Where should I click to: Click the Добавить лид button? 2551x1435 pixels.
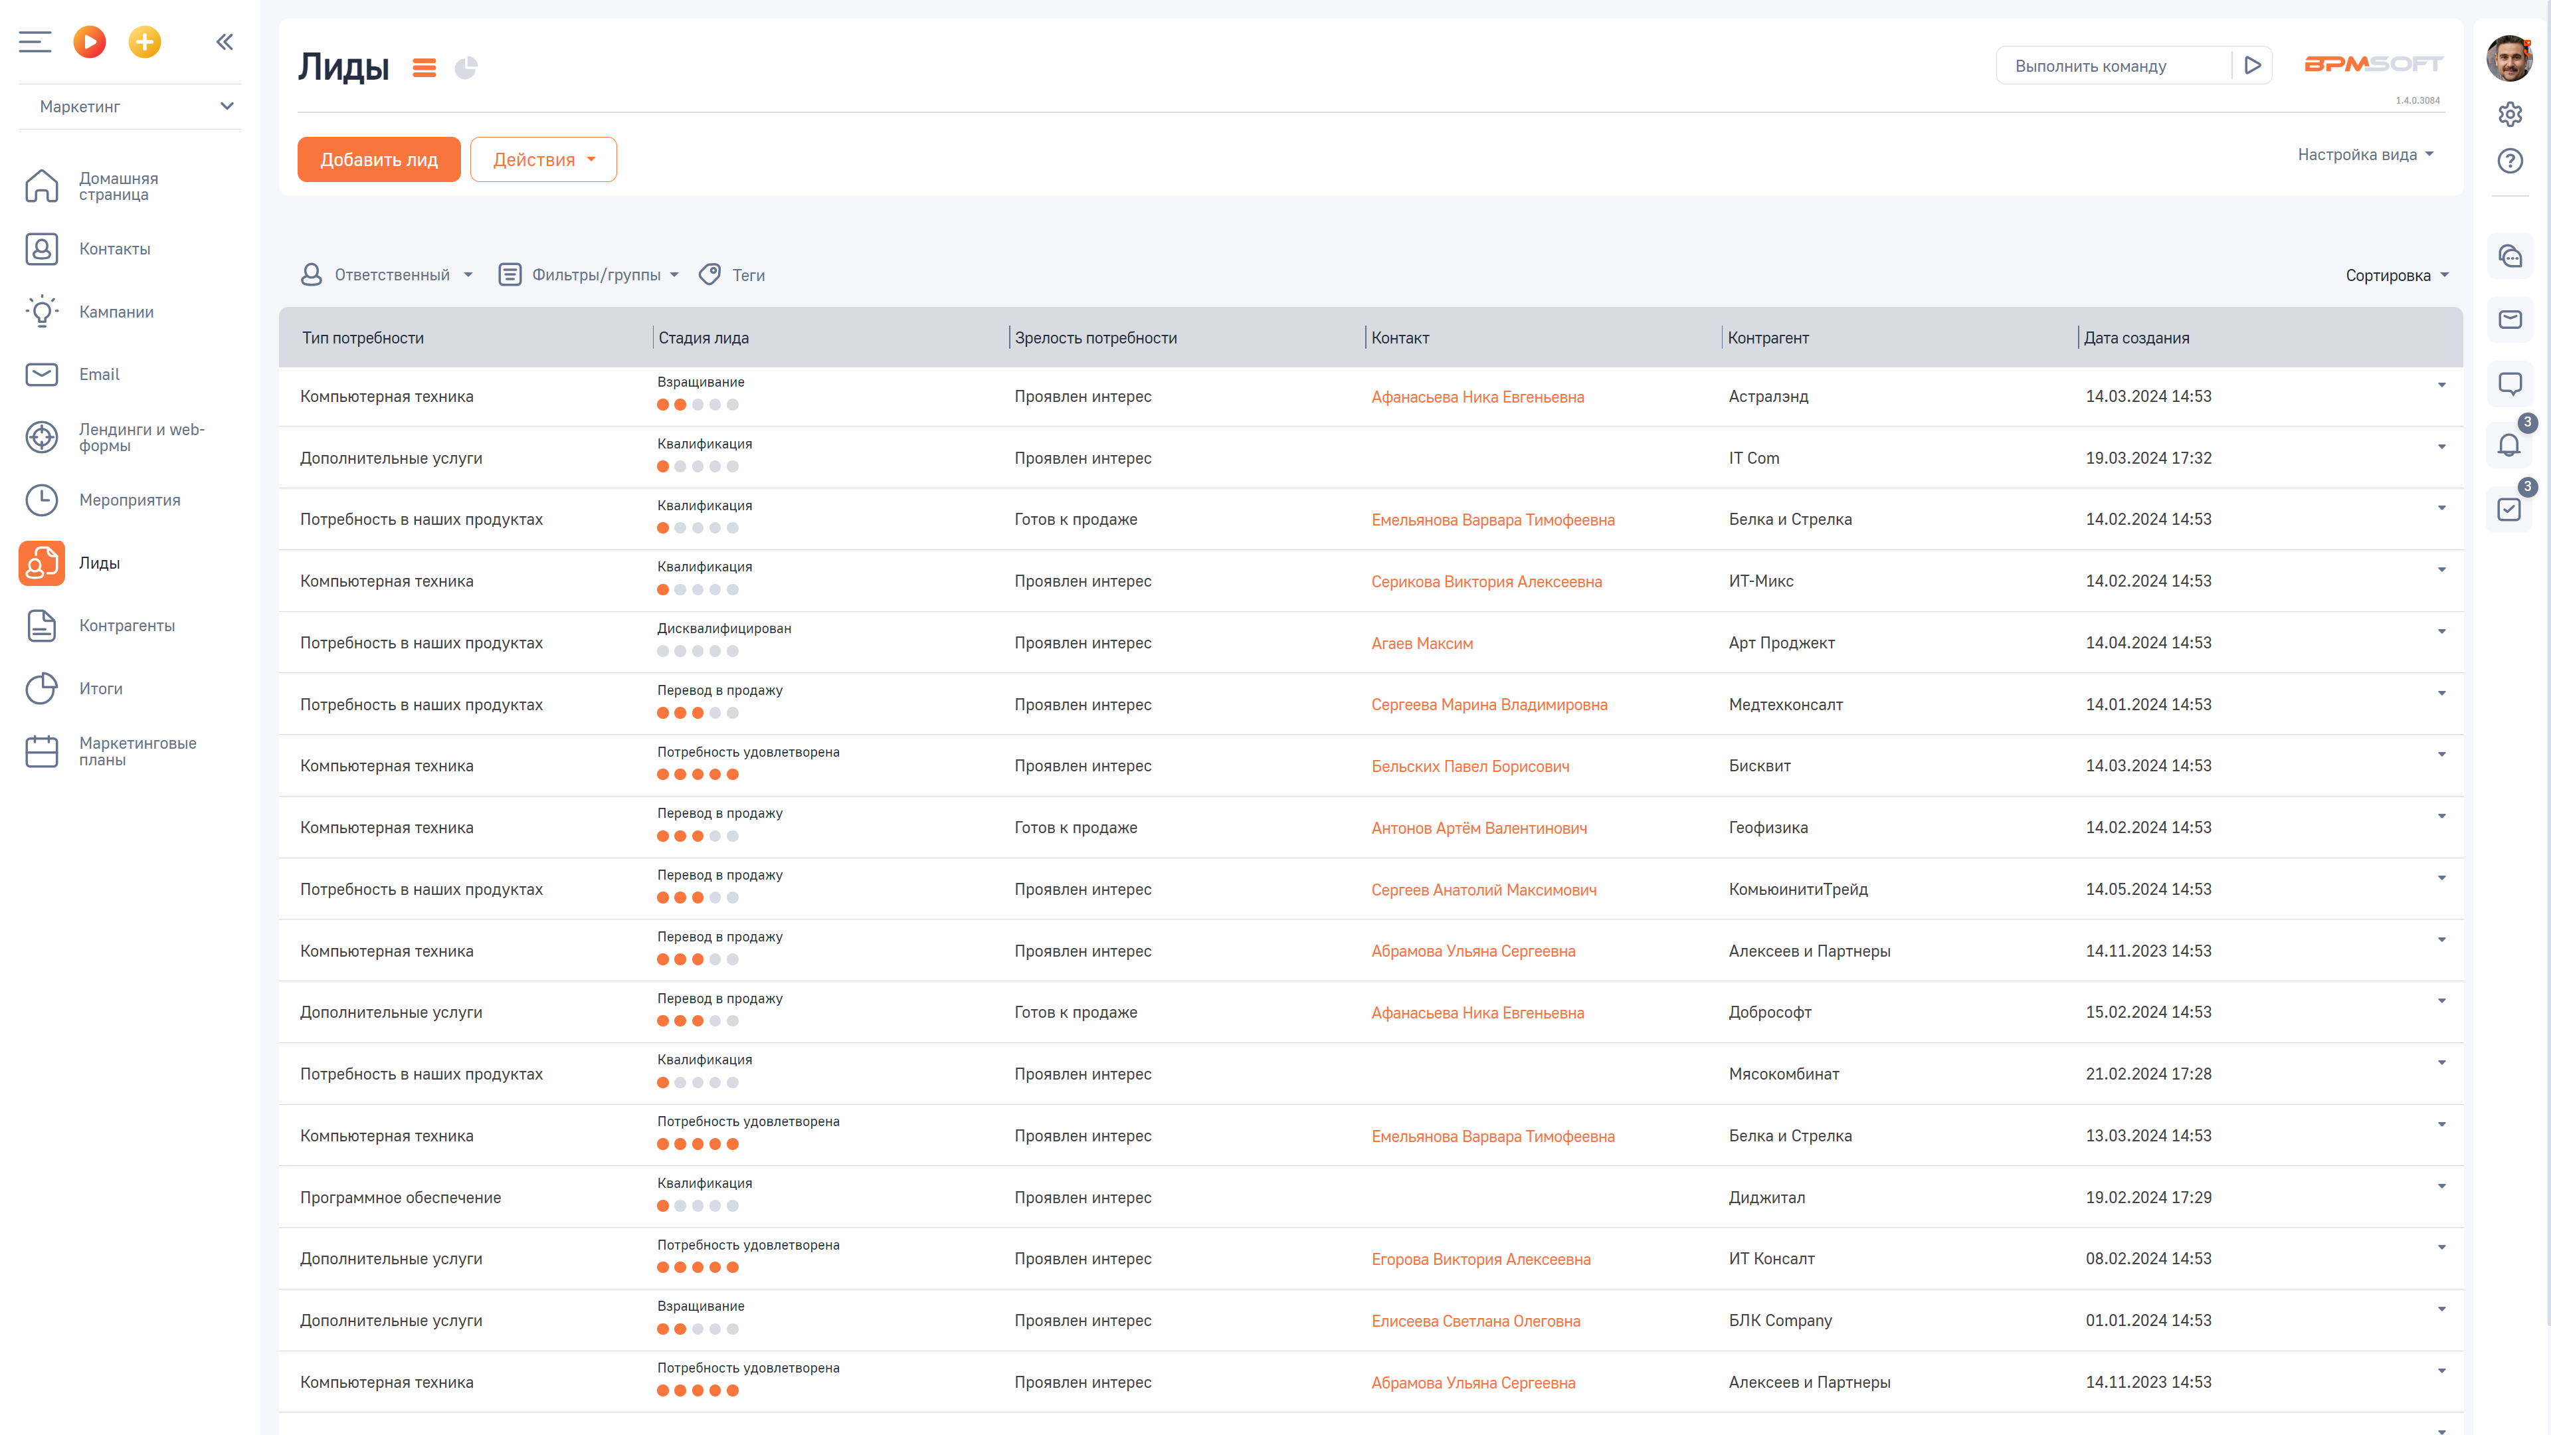click(378, 159)
